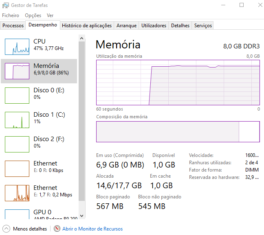
Task: Click the Alocada 14,6/17,7 GB value
Action: tap(119, 186)
